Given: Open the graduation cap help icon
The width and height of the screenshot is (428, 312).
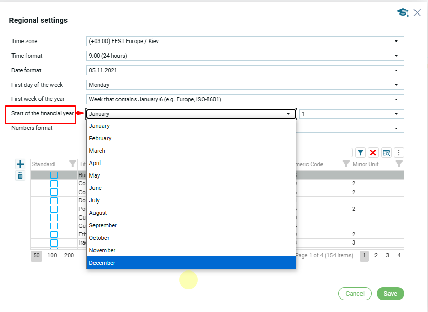Looking at the screenshot, I should [x=403, y=12].
